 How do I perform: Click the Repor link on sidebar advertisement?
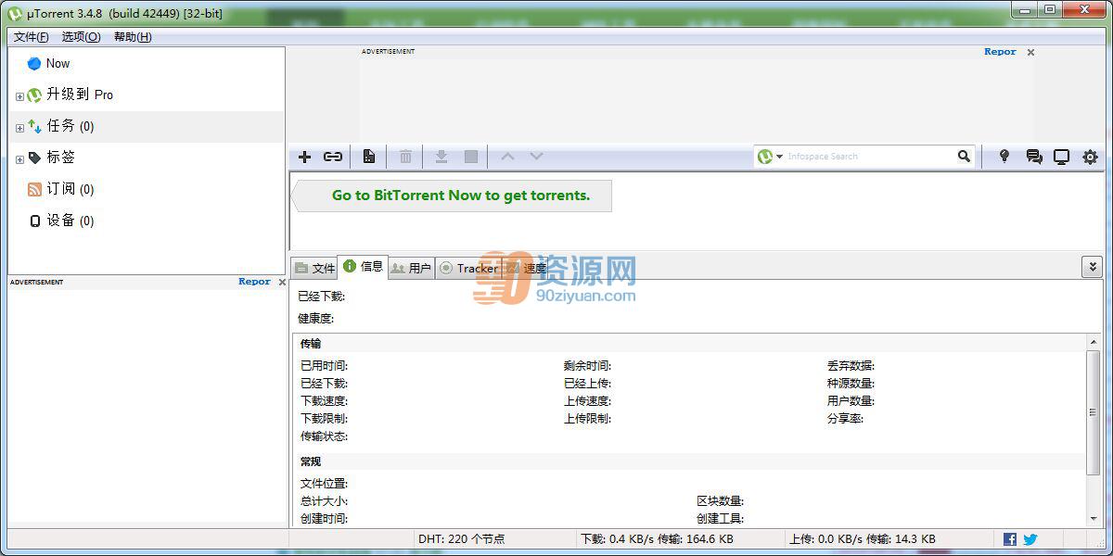coord(254,282)
